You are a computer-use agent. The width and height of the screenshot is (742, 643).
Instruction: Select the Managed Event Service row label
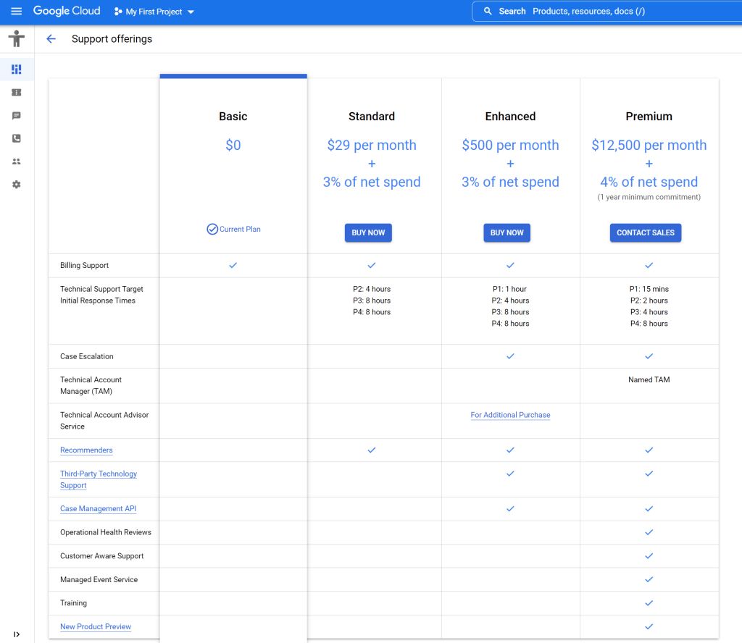[99, 580]
